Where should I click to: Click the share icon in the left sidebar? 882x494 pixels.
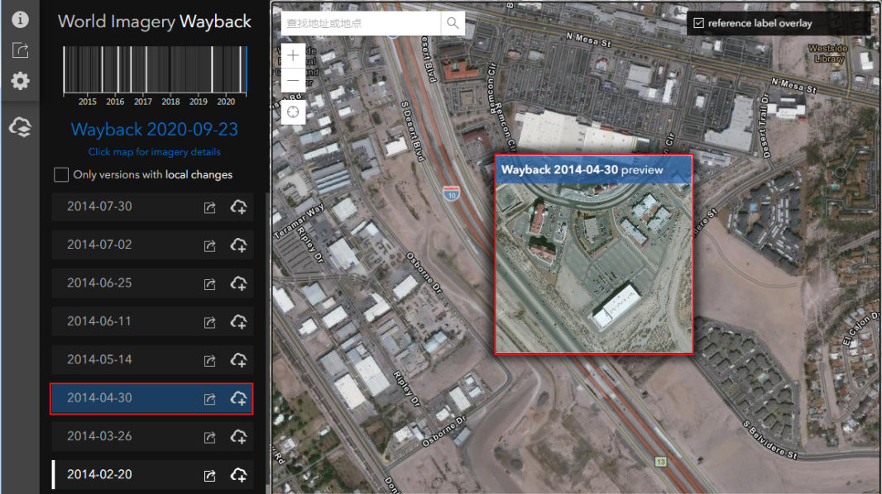click(20, 50)
